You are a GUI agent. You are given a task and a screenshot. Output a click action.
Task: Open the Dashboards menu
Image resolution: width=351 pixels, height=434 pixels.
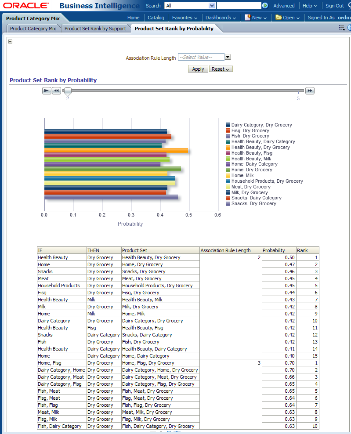[x=221, y=18]
